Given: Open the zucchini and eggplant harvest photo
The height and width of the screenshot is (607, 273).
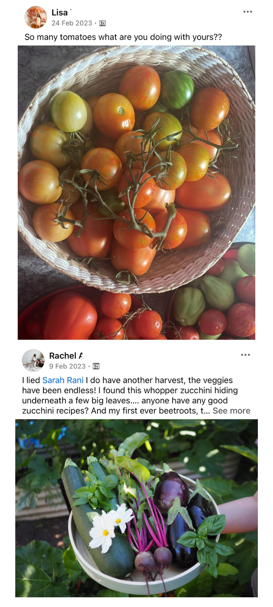Looking at the screenshot, I should click(x=136, y=508).
